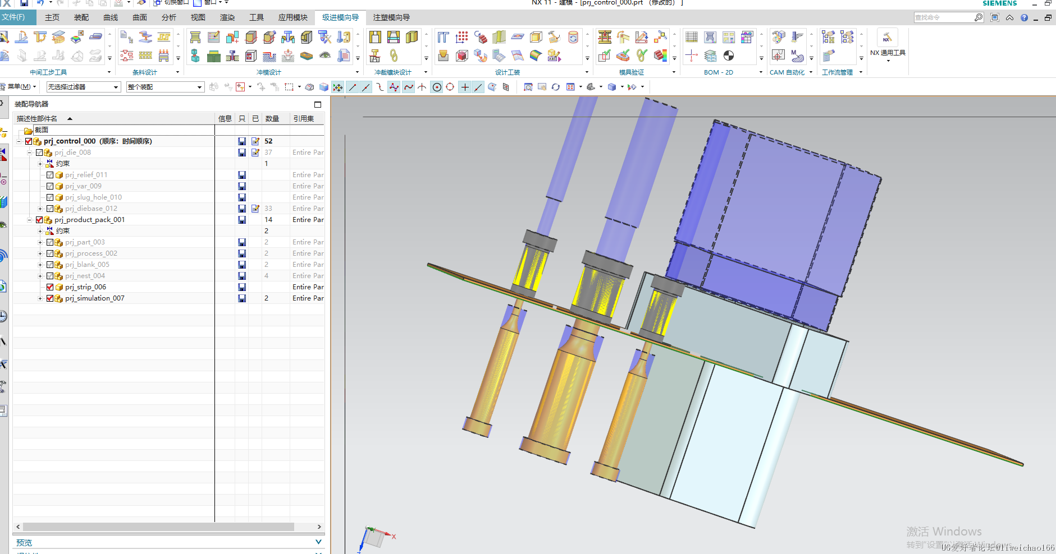Viewport: 1056px width, 554px height.
Task: Collapse the prj_die_008 tree node
Action: 29,153
